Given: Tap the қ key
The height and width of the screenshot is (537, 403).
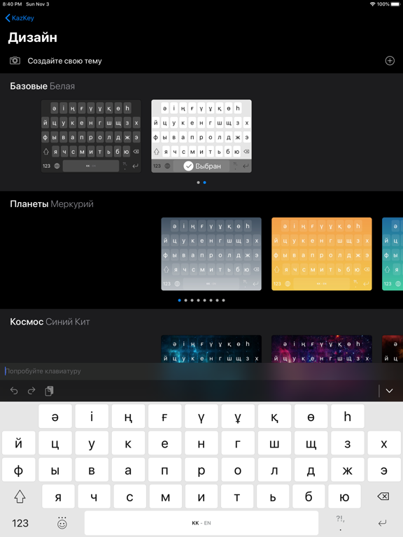Looking at the screenshot, I should 274,416.
